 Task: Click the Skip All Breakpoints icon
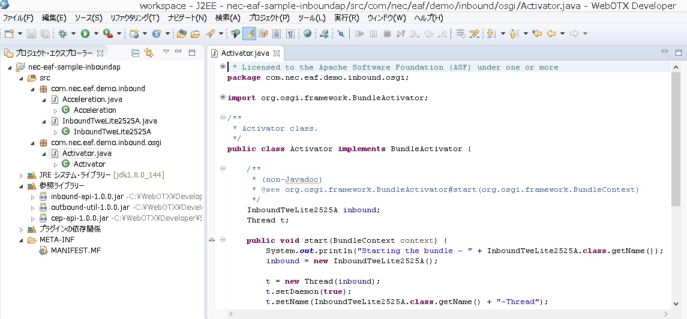coord(341,34)
